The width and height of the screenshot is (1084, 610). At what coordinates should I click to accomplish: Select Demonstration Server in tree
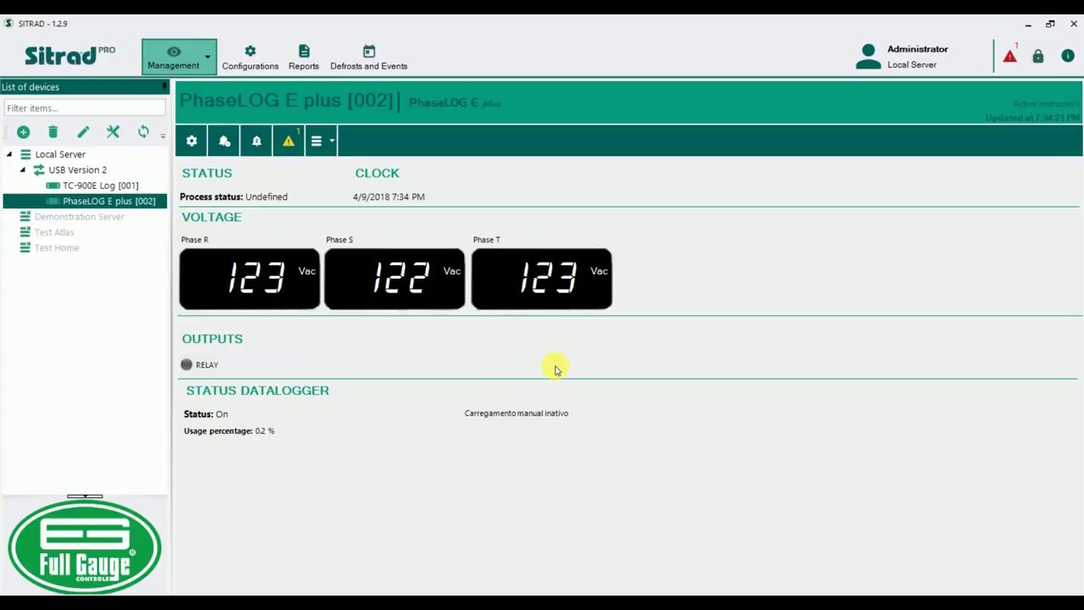pos(80,217)
